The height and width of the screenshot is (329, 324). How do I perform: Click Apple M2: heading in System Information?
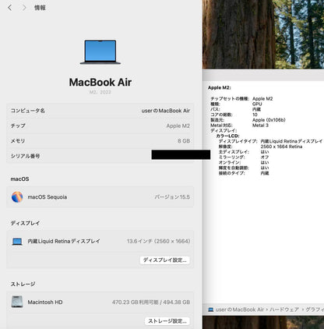point(220,88)
